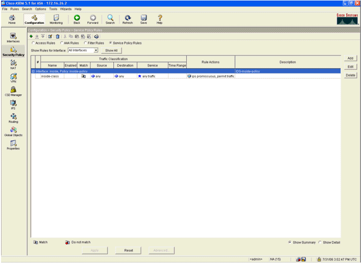Click the Cisco Systems logo
Image resolution: width=361 pixels, height=263 pixels.
click(347, 19)
